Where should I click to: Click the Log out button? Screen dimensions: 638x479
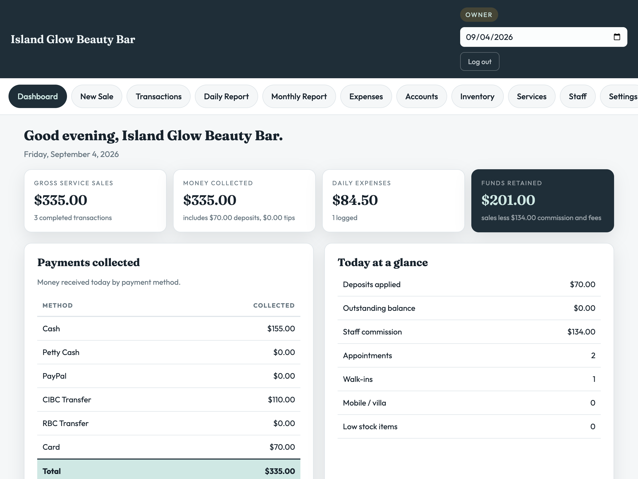pyautogui.click(x=479, y=61)
